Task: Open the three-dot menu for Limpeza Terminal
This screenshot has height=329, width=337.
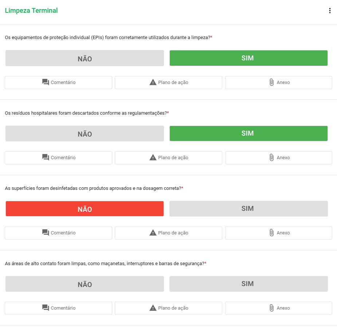Action: (x=330, y=11)
